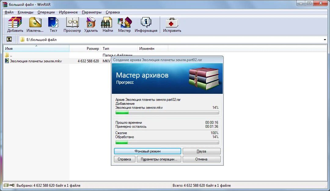Click the Удалить (Delete) toolbar icon
Screen dimensions: 330x191
pos(91,23)
